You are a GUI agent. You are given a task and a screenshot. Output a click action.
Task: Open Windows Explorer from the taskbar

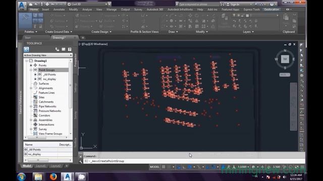click(38, 176)
